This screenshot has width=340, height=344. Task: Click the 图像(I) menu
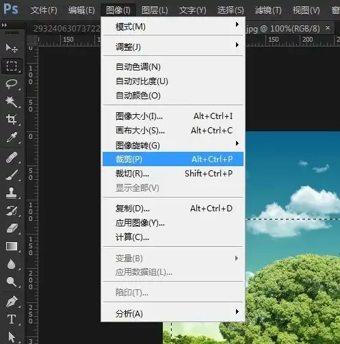(118, 10)
